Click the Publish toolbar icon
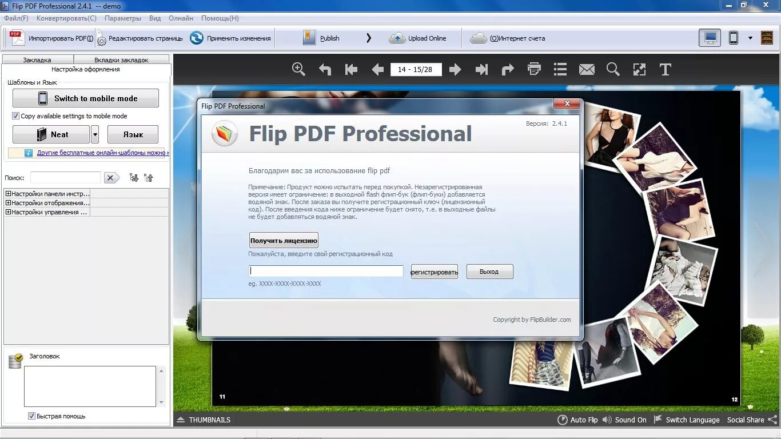 (x=309, y=38)
